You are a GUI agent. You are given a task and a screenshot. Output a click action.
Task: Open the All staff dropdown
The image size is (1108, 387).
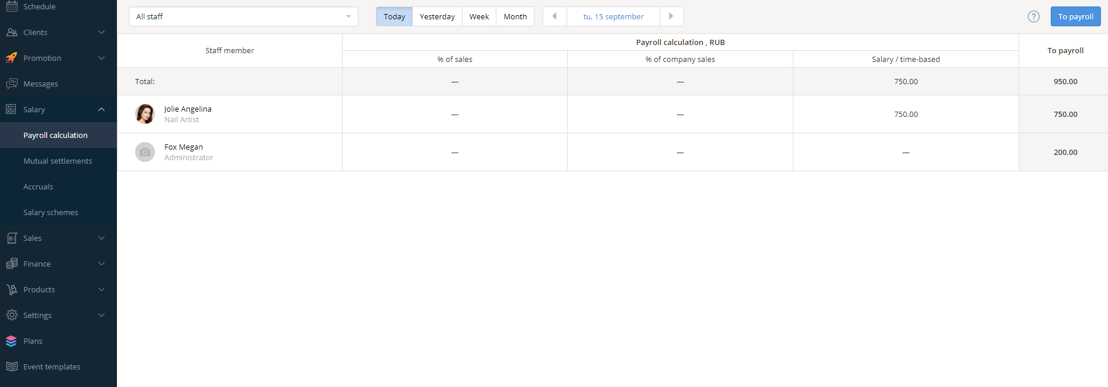tap(243, 16)
